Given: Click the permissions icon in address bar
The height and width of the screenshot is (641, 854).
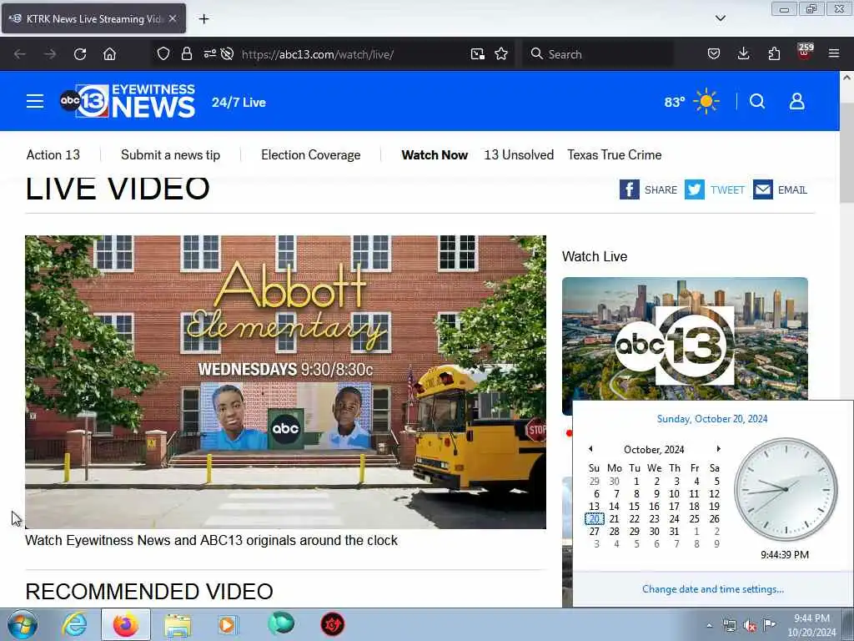Looking at the screenshot, I should [x=209, y=53].
